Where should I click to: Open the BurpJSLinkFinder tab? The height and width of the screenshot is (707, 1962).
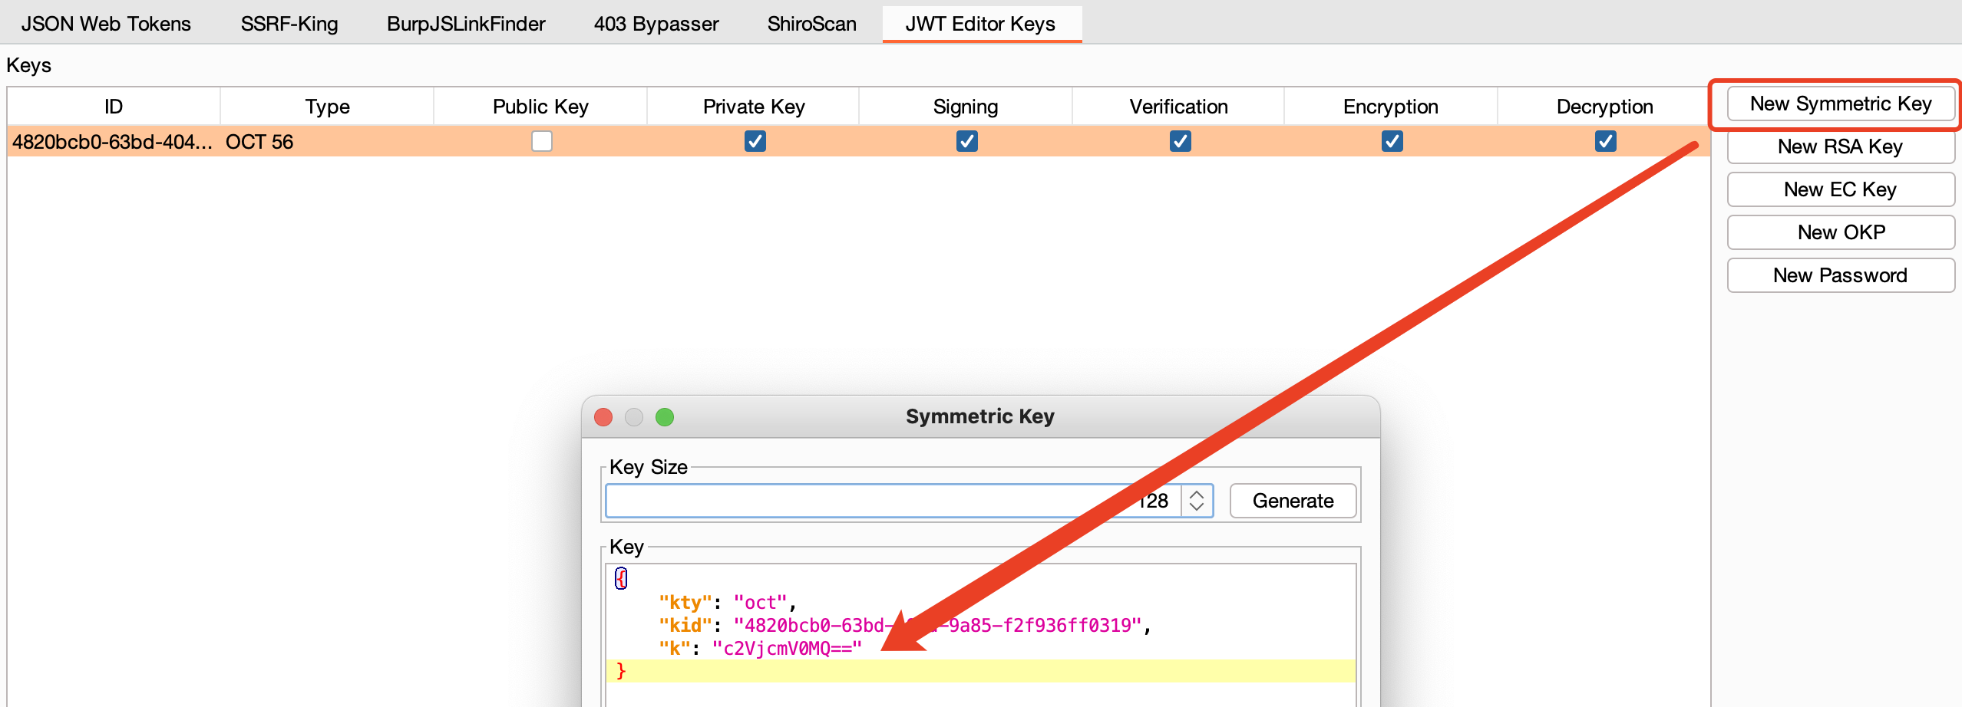coord(466,24)
